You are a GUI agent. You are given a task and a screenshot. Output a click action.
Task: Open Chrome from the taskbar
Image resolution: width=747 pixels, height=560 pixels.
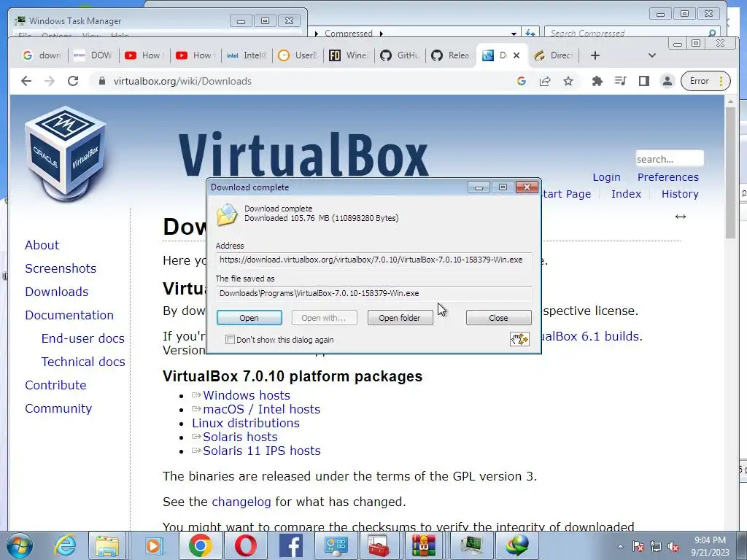pyautogui.click(x=200, y=545)
